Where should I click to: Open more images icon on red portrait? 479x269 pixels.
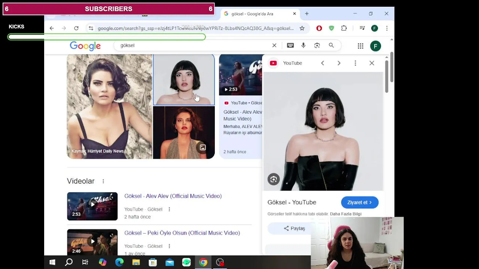click(x=203, y=148)
